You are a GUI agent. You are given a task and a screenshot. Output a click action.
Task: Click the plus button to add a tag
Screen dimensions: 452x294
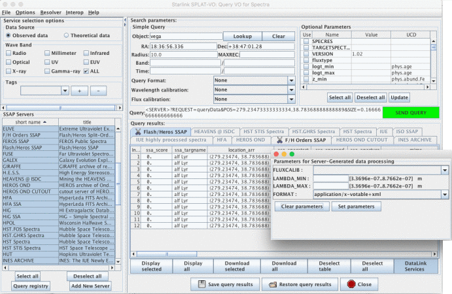coord(79,91)
